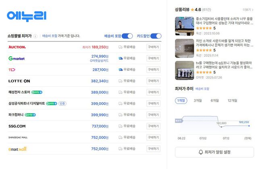Click 구매하기 for AUCTION
This screenshot has height=169, width=258.
tap(153, 47)
